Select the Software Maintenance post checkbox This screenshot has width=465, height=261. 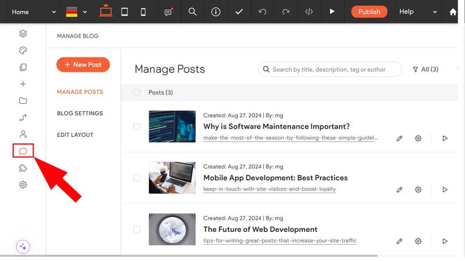click(137, 126)
